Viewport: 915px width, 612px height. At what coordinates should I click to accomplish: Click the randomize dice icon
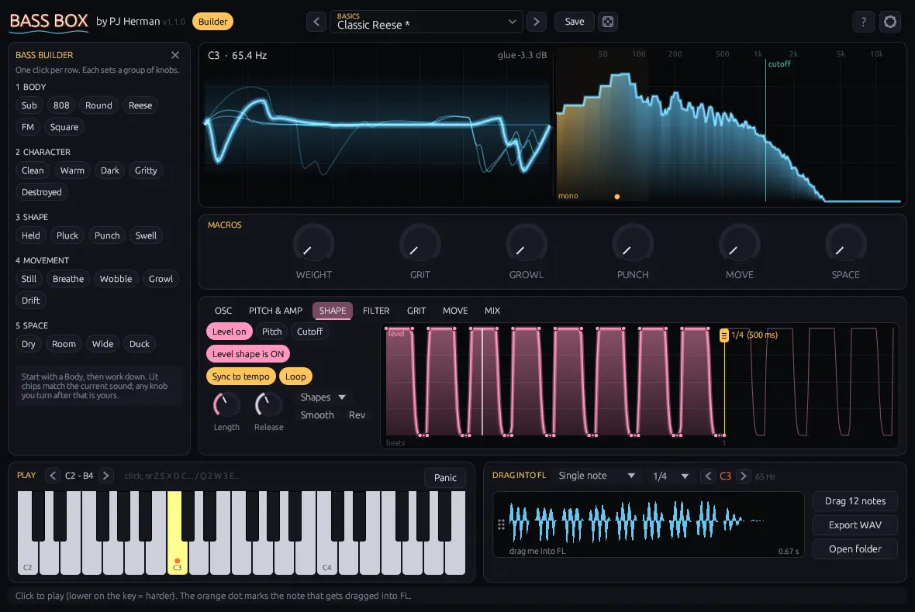pos(607,22)
